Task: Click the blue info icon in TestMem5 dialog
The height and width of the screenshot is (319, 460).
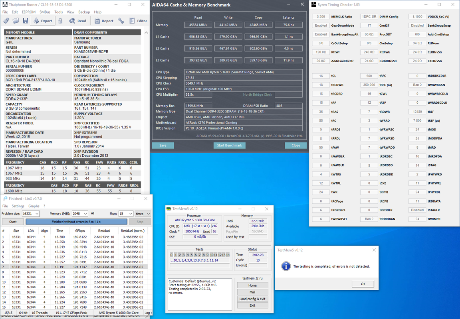Action: 286,266
